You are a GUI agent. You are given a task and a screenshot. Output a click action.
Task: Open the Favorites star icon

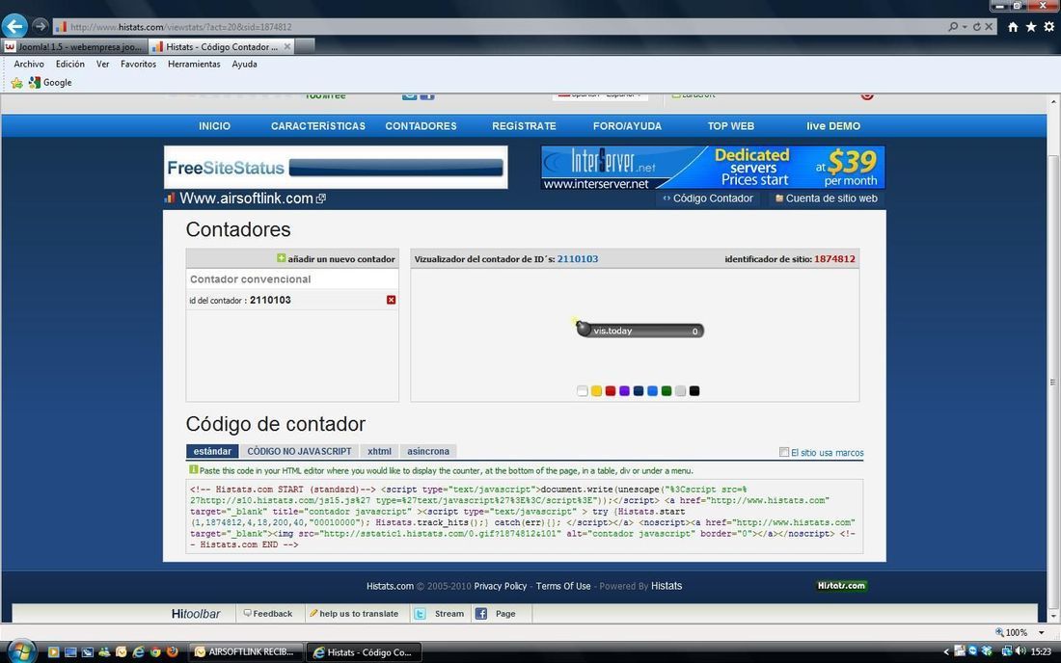click(1030, 27)
